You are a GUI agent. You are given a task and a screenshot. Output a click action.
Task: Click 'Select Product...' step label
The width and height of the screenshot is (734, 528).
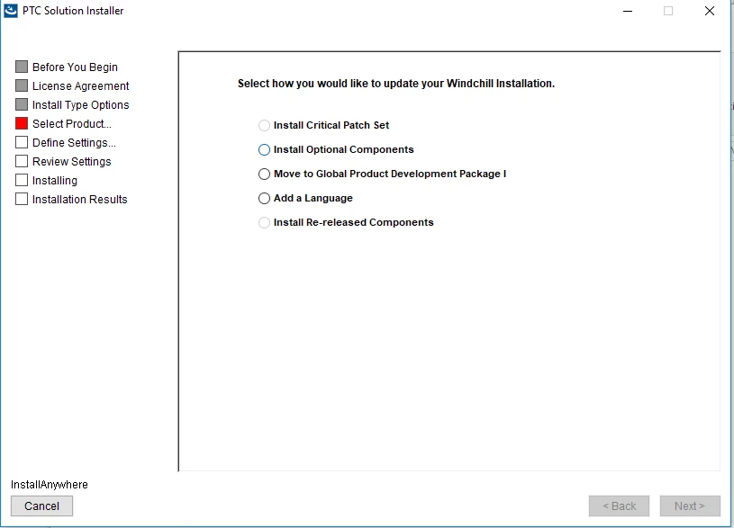(72, 124)
